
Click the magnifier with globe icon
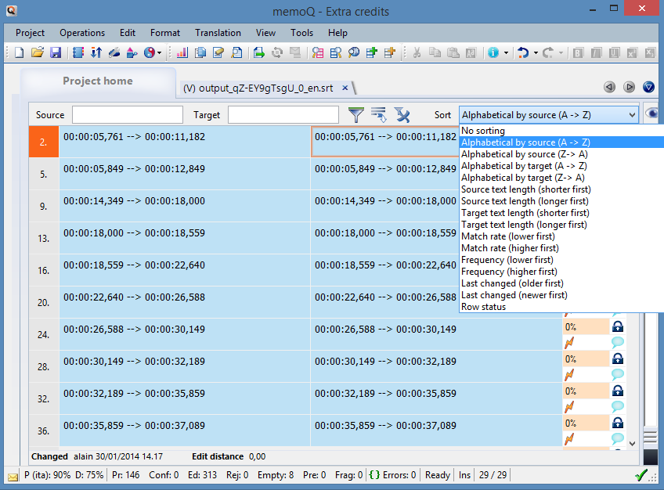(354, 53)
